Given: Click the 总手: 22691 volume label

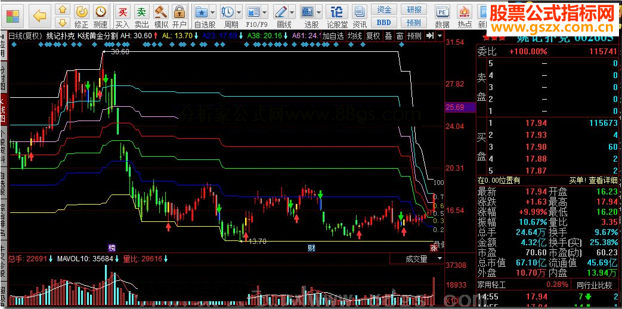Looking at the screenshot, I should [x=27, y=259].
